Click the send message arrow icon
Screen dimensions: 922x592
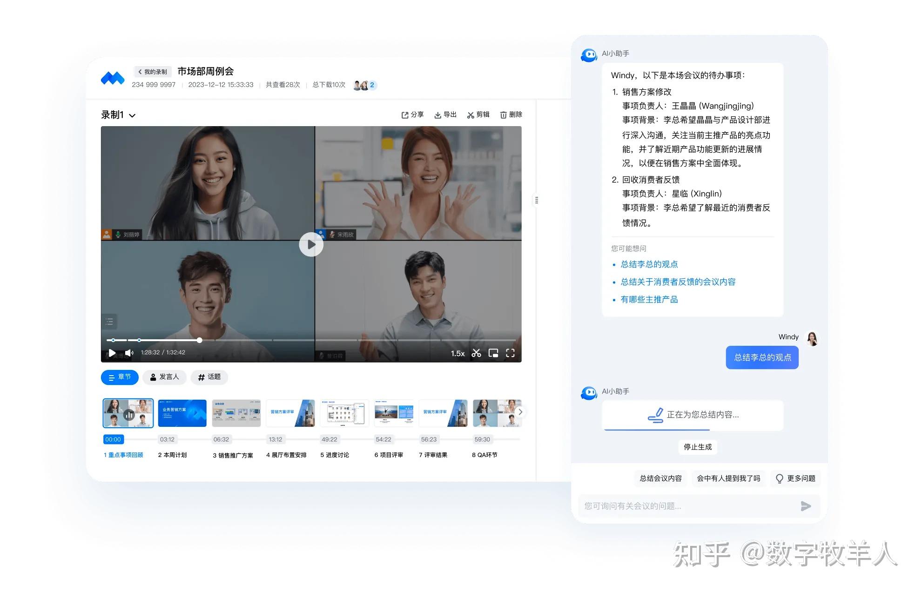pos(806,506)
